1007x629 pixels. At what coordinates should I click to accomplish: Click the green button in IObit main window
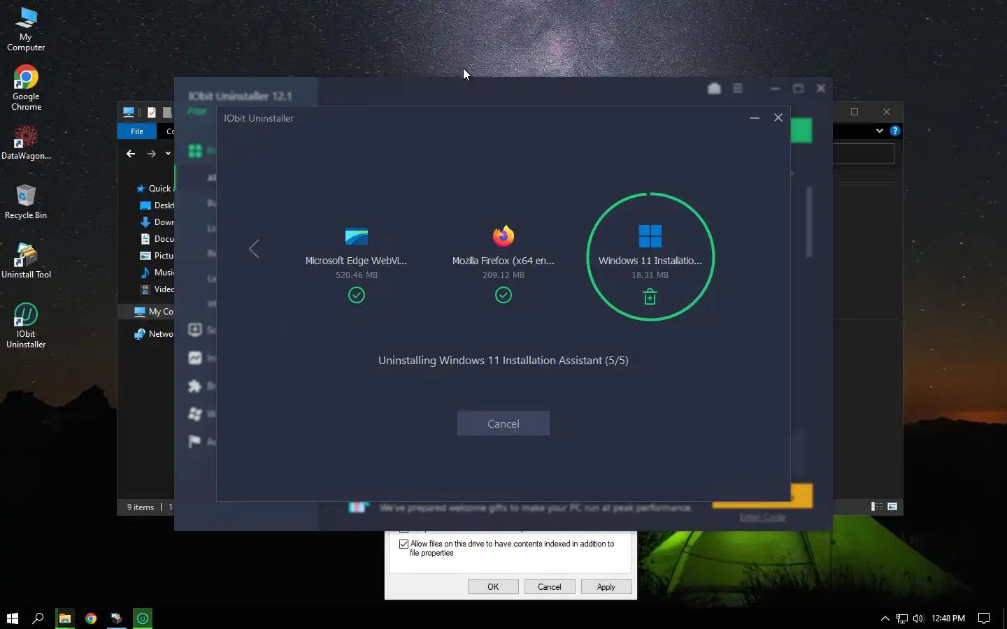801,131
